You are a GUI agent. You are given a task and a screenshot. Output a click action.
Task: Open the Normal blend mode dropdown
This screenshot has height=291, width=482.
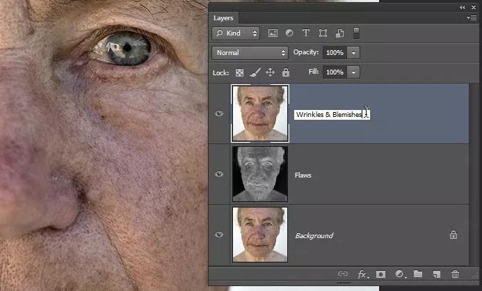[250, 53]
